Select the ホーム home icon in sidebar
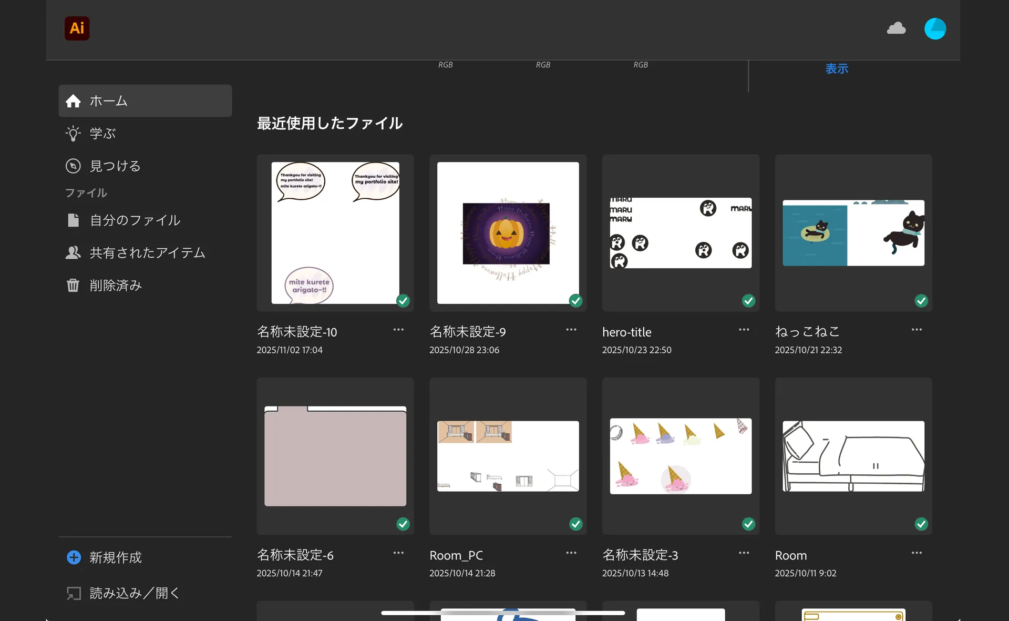 (x=73, y=100)
